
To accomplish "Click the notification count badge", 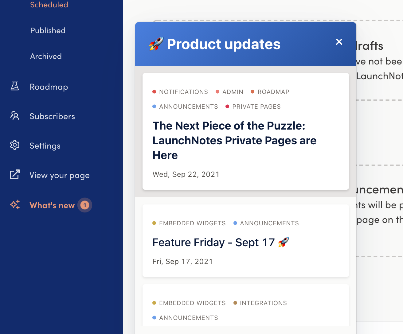I will point(85,205).
